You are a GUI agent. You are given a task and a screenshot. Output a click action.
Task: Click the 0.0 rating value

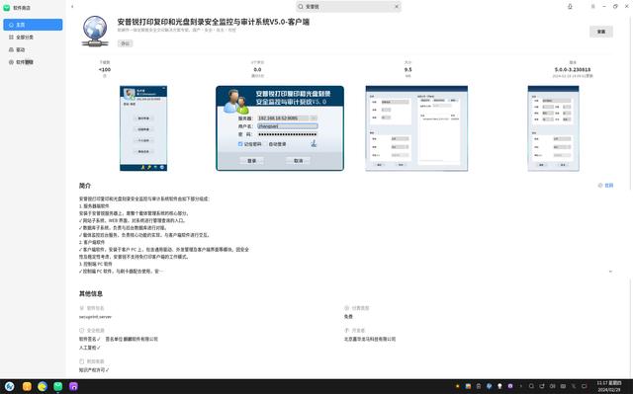257,69
